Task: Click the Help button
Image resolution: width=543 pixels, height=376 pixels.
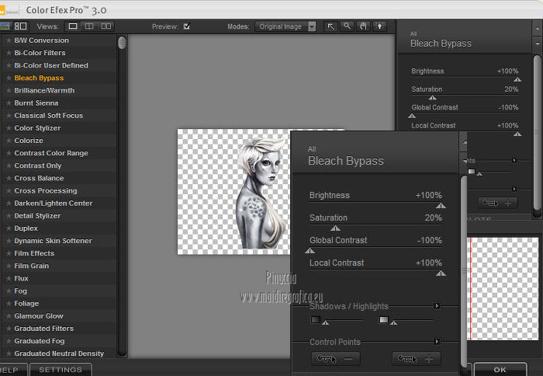Action: coord(12,370)
